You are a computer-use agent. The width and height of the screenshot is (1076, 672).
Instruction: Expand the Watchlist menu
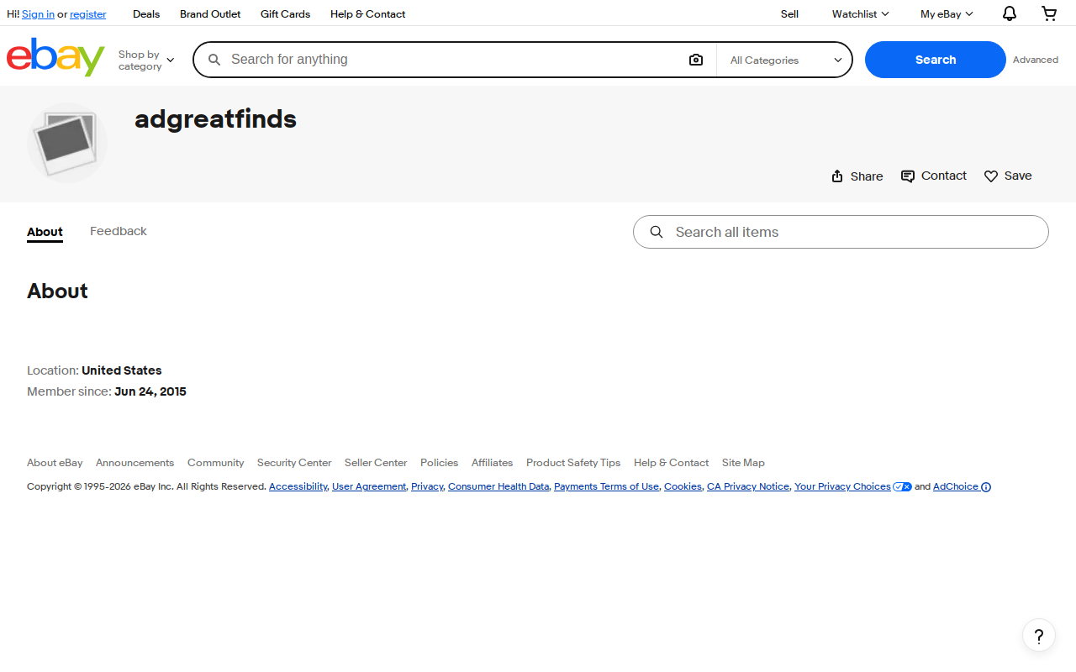(x=860, y=13)
